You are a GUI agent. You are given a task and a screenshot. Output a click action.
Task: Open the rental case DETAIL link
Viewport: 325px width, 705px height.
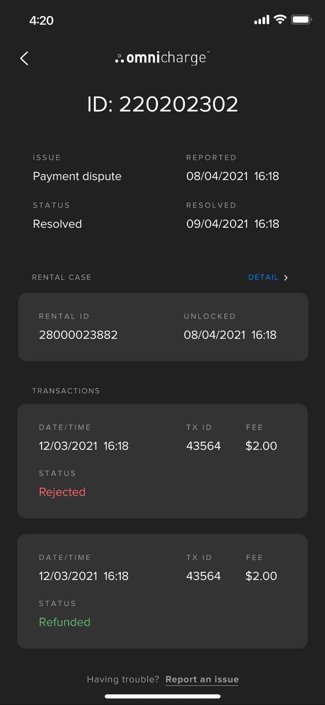263,278
